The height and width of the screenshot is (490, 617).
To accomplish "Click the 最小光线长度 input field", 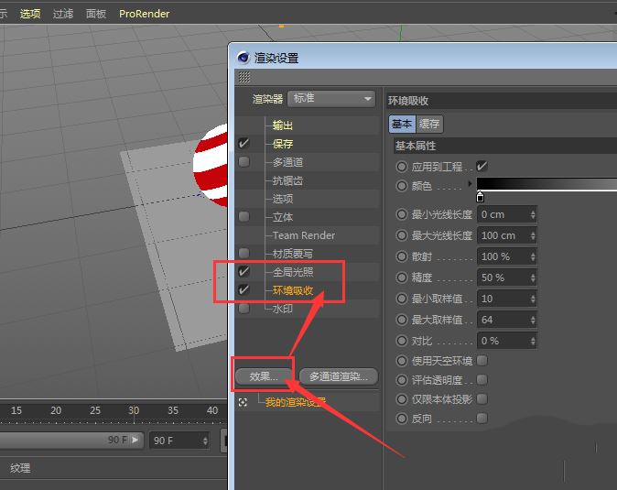I will pos(503,214).
